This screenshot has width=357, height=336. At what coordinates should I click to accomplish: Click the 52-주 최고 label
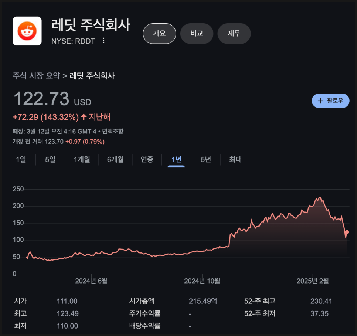(260, 301)
